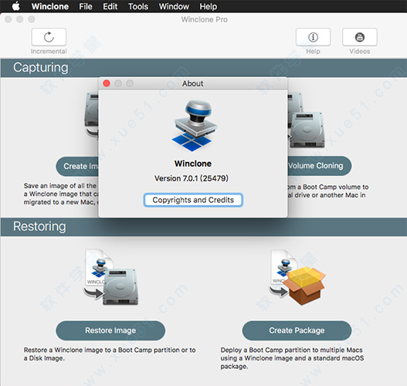Click the Create Package button
The width and height of the screenshot is (407, 386).
[297, 330]
